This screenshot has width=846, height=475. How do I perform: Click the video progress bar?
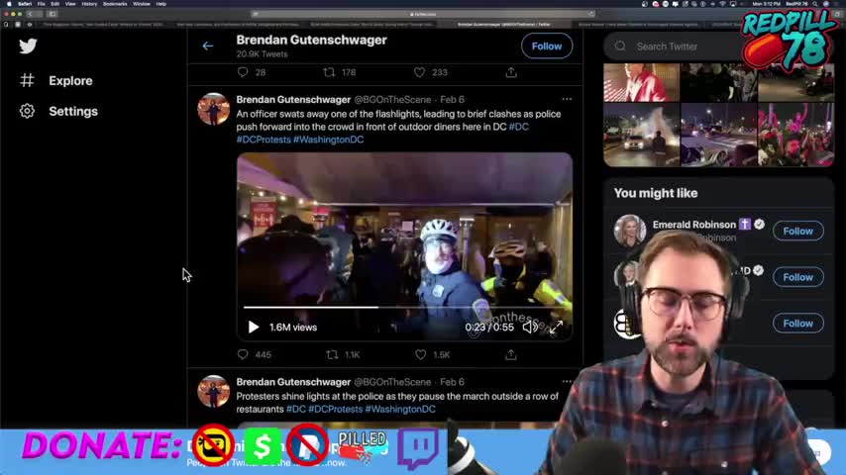pyautogui.click(x=404, y=308)
